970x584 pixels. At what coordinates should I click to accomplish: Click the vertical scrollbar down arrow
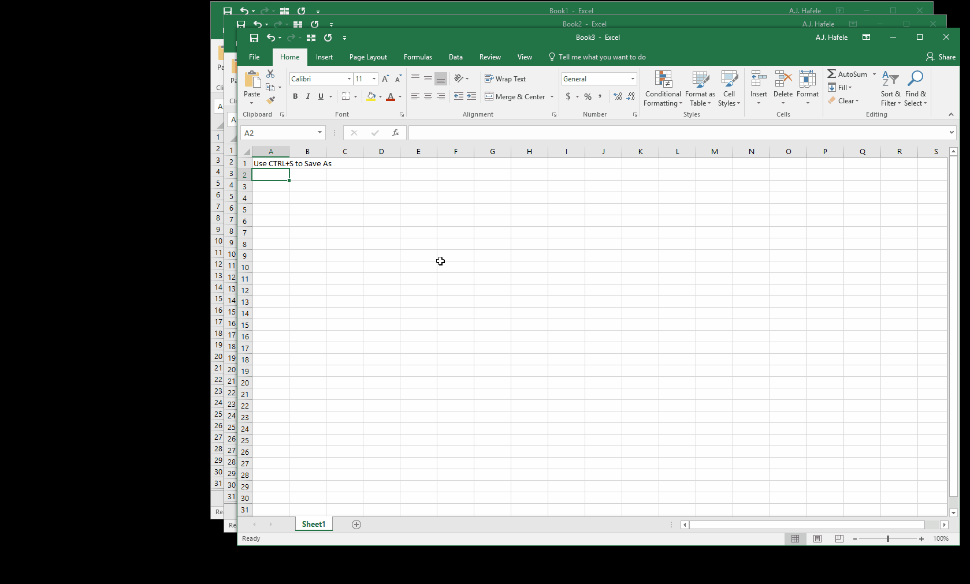coord(953,512)
